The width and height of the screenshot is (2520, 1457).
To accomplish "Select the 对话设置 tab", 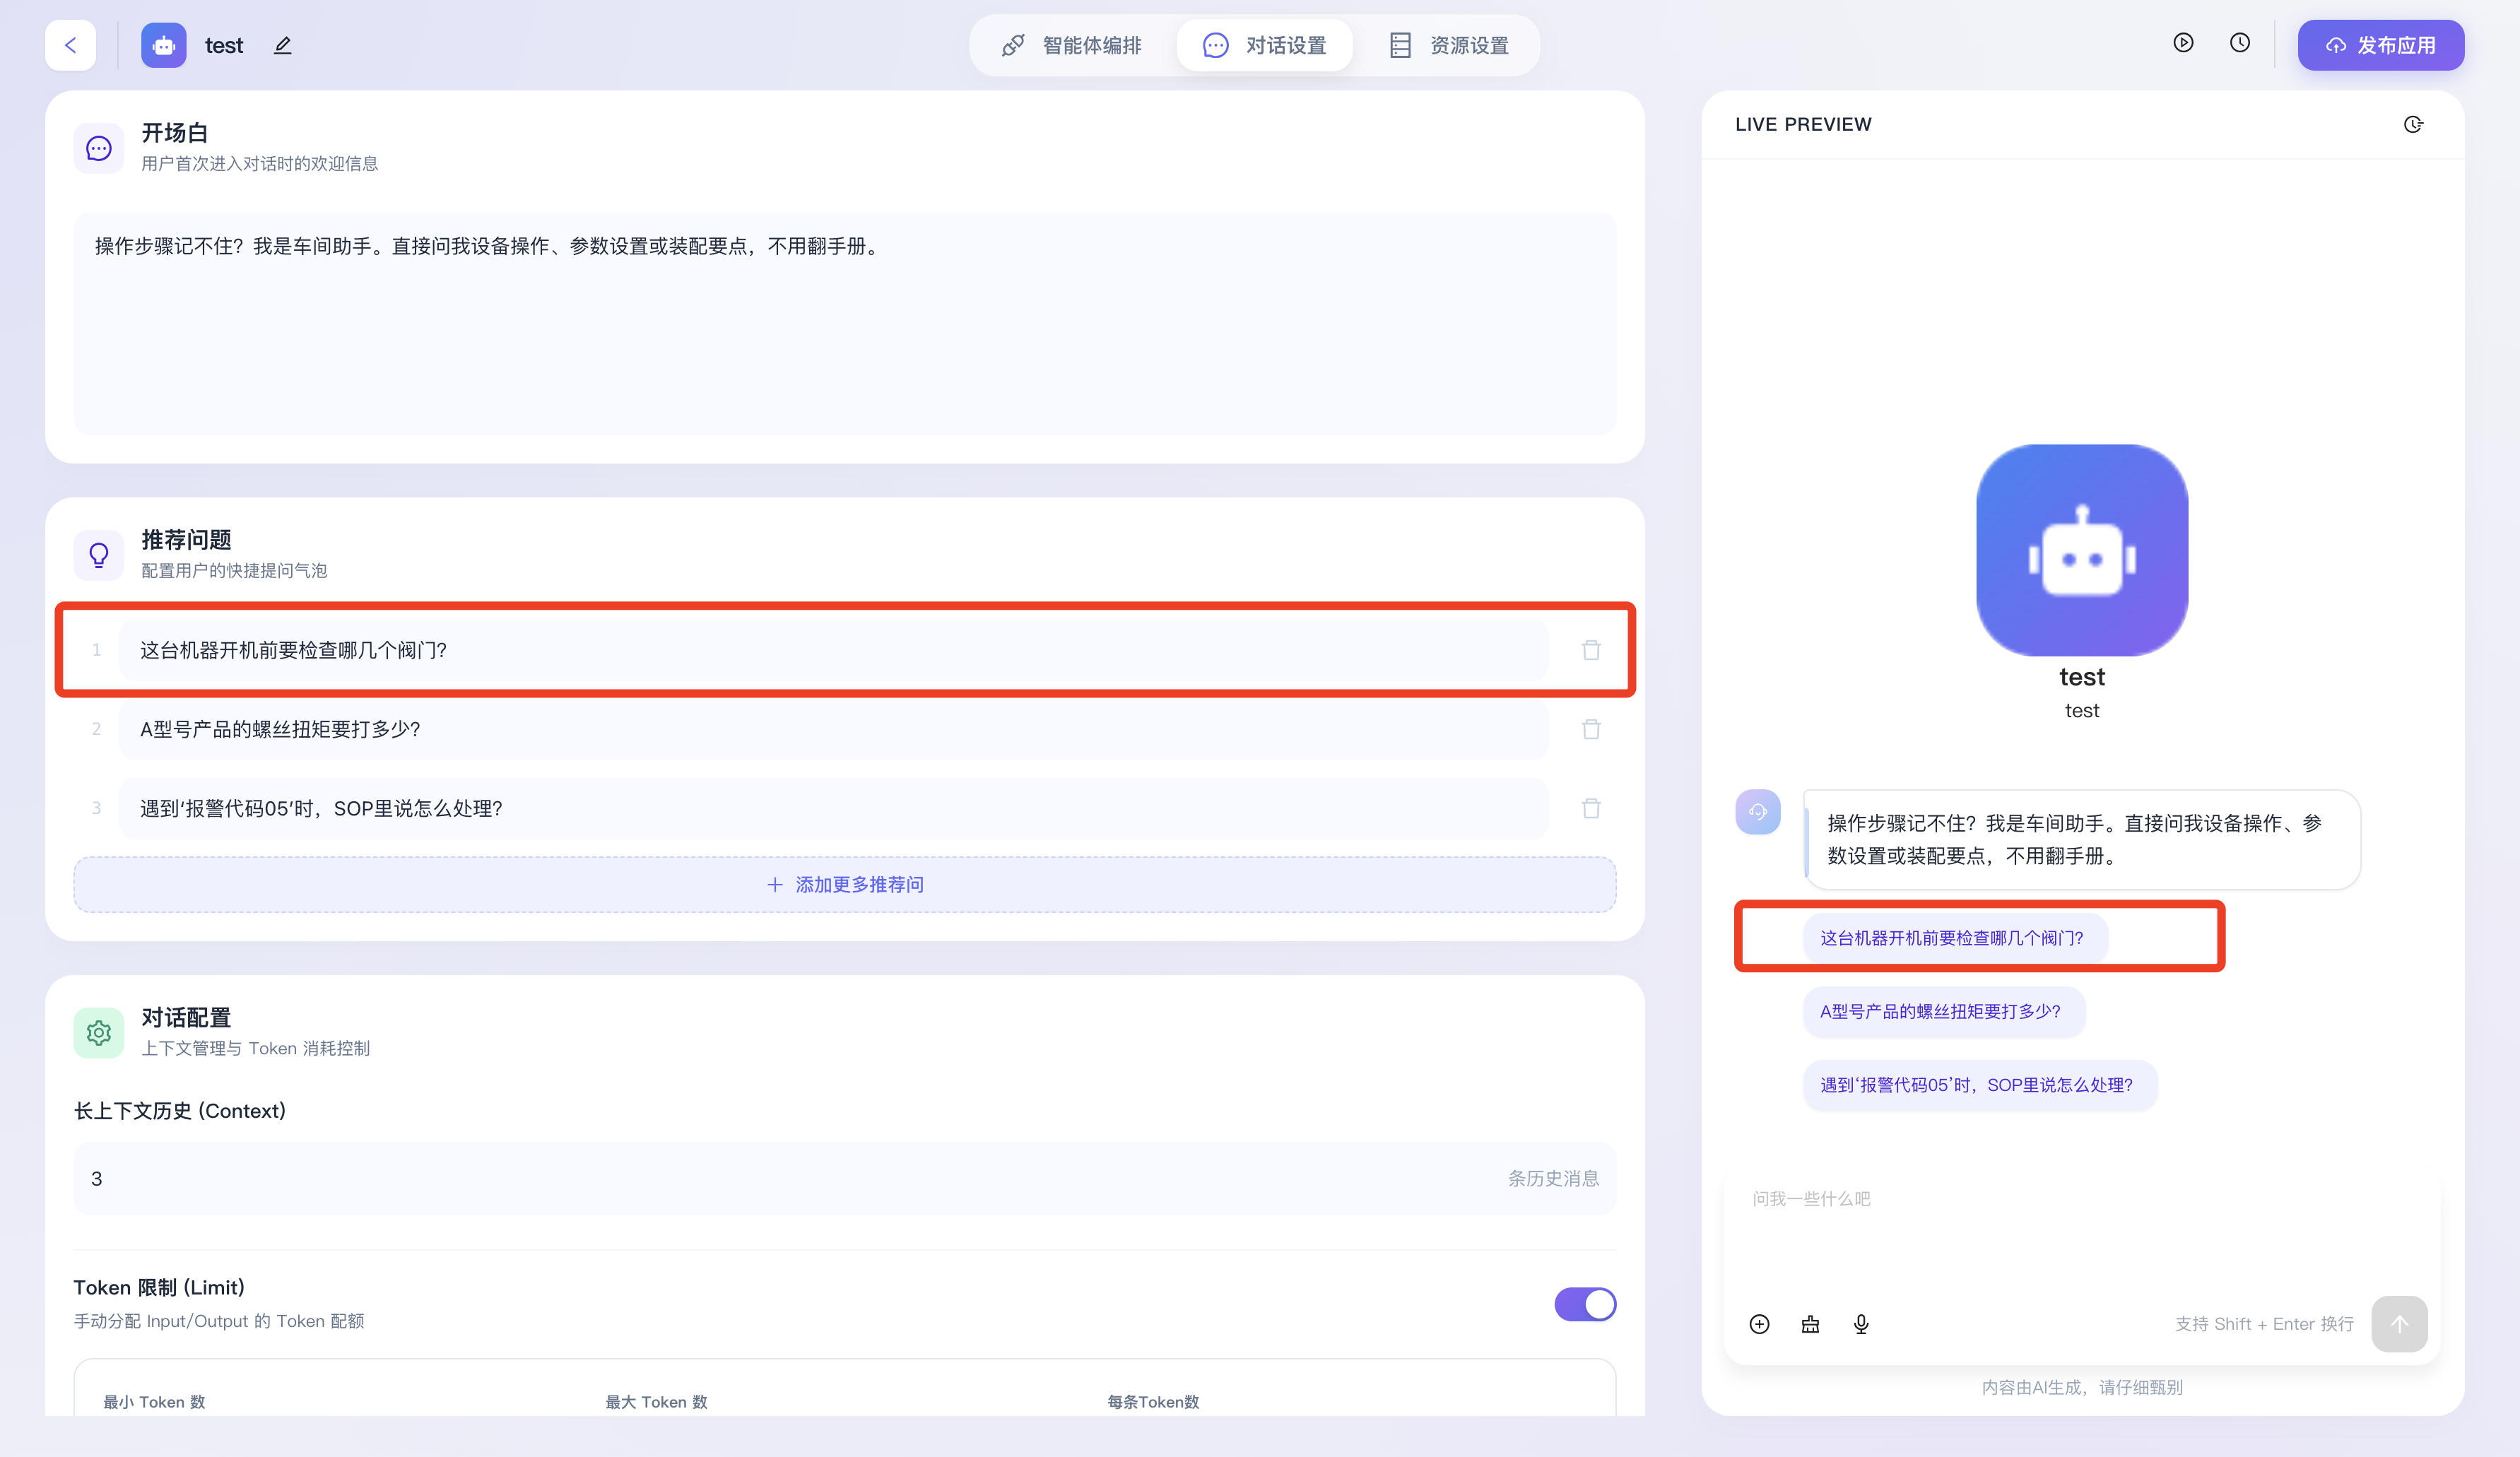I will 1264,45.
